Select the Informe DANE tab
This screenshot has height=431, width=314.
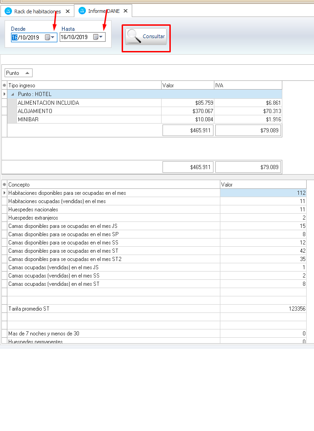100,11
